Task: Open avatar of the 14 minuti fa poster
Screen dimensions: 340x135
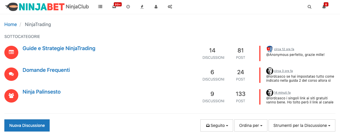Action: click(269, 92)
